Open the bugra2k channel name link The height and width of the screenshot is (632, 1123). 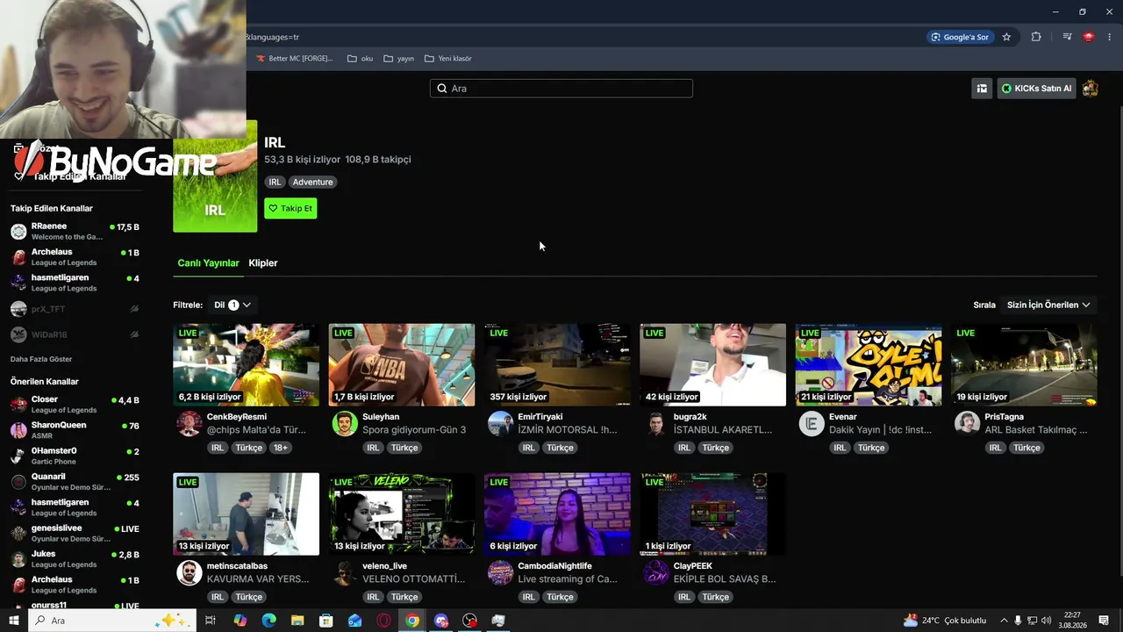click(x=690, y=417)
